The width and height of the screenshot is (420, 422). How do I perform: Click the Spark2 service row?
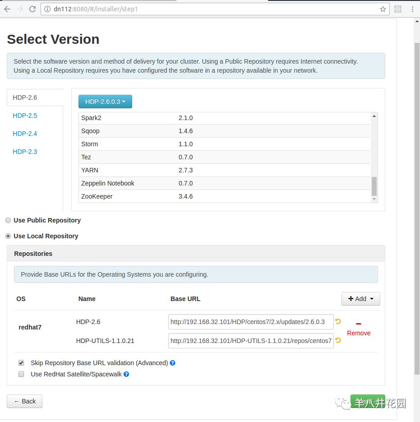coord(225,118)
